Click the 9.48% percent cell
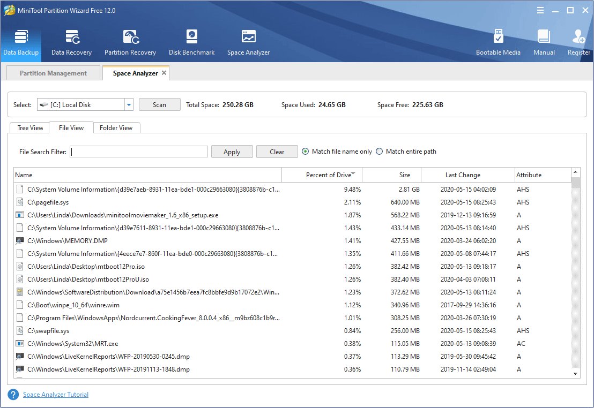 click(352, 189)
